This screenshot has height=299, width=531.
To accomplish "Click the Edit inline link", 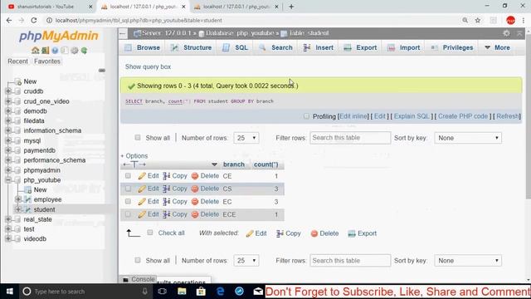I will 353,116.
